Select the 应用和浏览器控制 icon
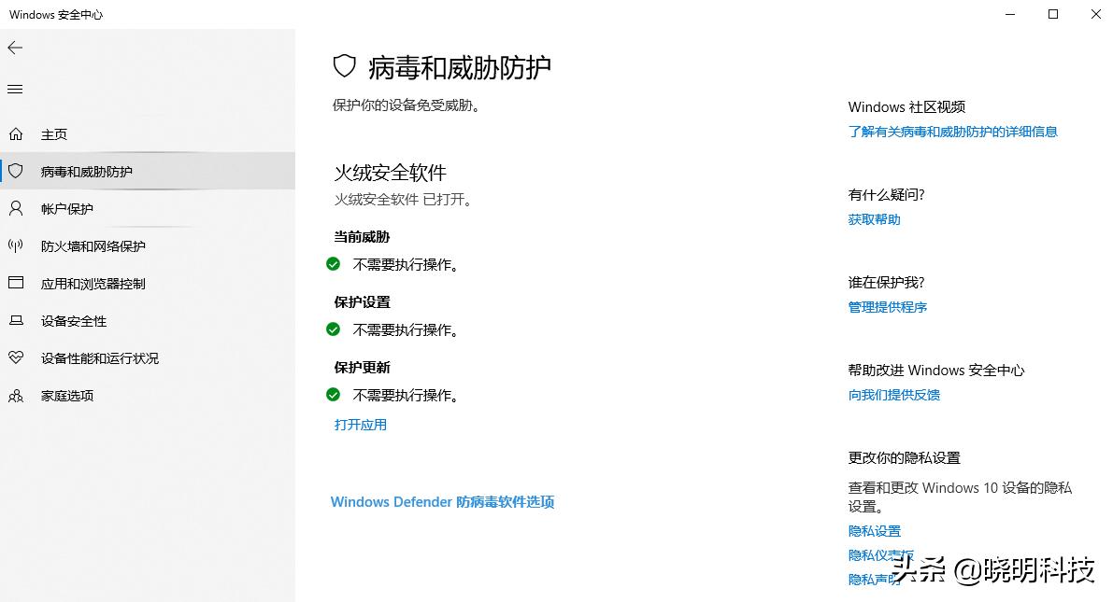Viewport: 1113px width, 602px height. coord(16,283)
